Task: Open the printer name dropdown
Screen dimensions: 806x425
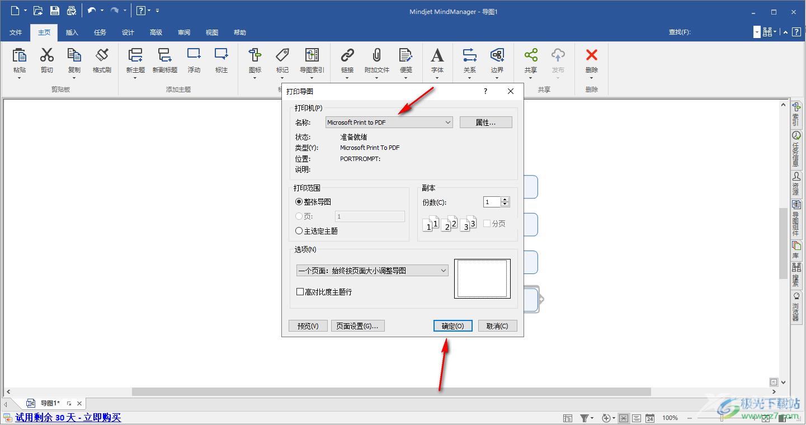Action: pyautogui.click(x=389, y=122)
